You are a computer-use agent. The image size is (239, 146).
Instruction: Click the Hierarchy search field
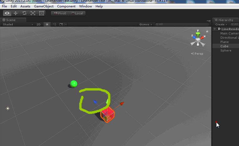click(234, 24)
